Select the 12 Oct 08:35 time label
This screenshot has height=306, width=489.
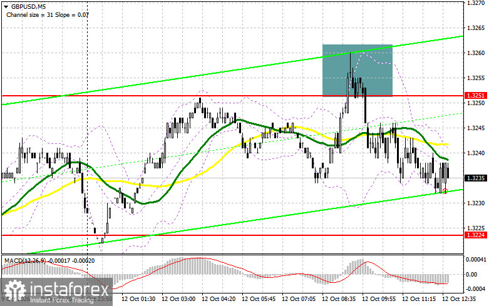point(339,299)
